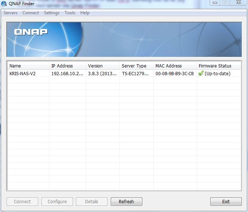Click the Configure button
Image resolution: width=248 pixels, height=212 pixels.
[x=57, y=202]
